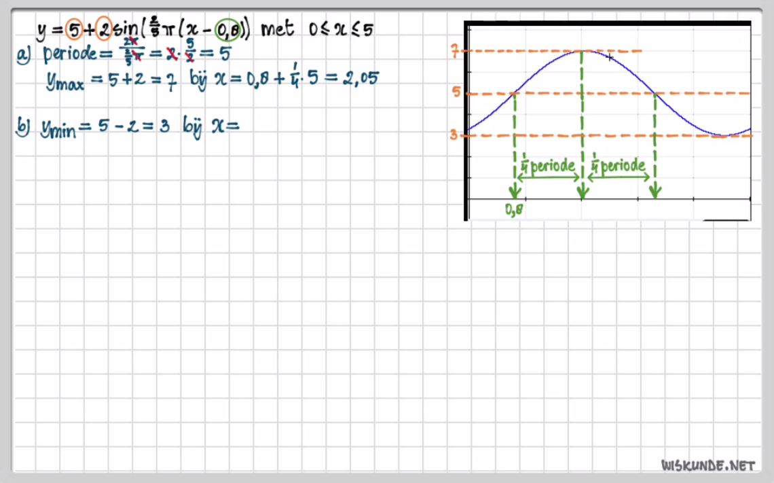Click the sine curve's peak in the graph
Screen dimensions: 774x483
(583, 51)
